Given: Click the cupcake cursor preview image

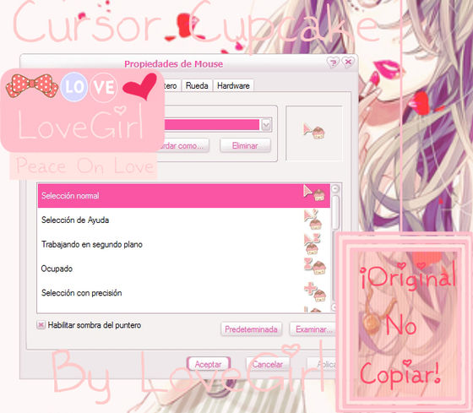Looking at the screenshot, I should tap(314, 131).
